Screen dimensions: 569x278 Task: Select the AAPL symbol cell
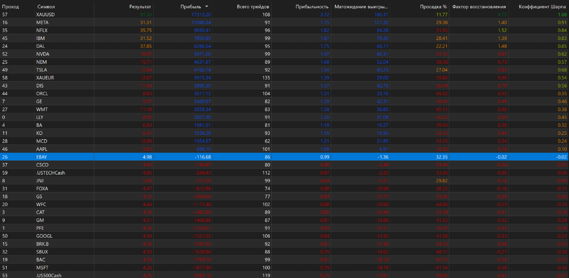[x=42, y=149]
